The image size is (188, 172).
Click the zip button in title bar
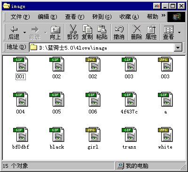(x=157, y=6)
